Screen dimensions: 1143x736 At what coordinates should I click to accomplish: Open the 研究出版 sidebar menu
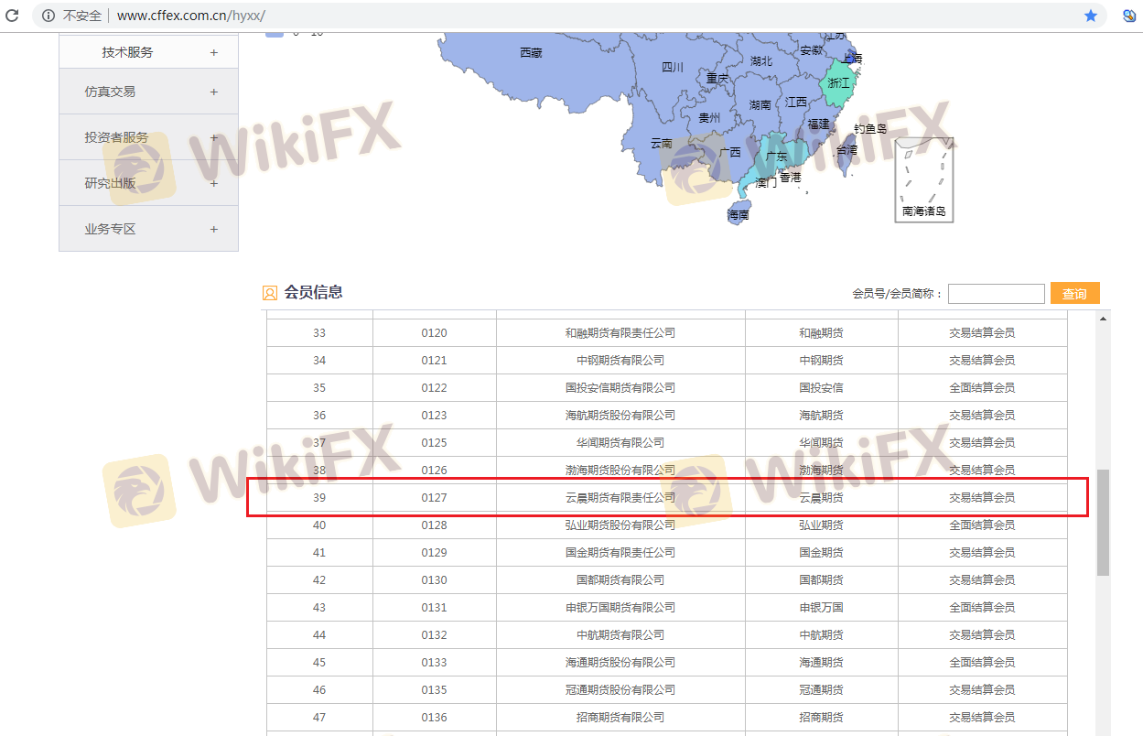click(148, 183)
